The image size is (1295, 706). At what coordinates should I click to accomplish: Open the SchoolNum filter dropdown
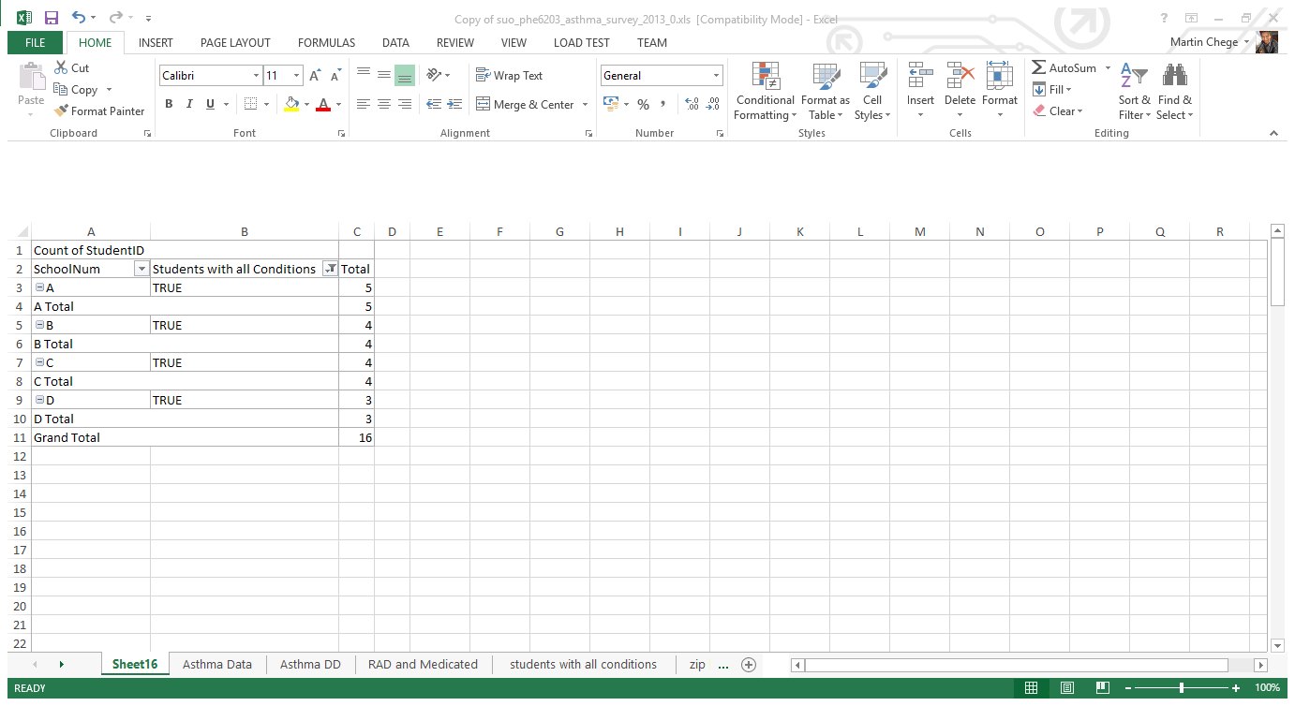tap(141, 270)
